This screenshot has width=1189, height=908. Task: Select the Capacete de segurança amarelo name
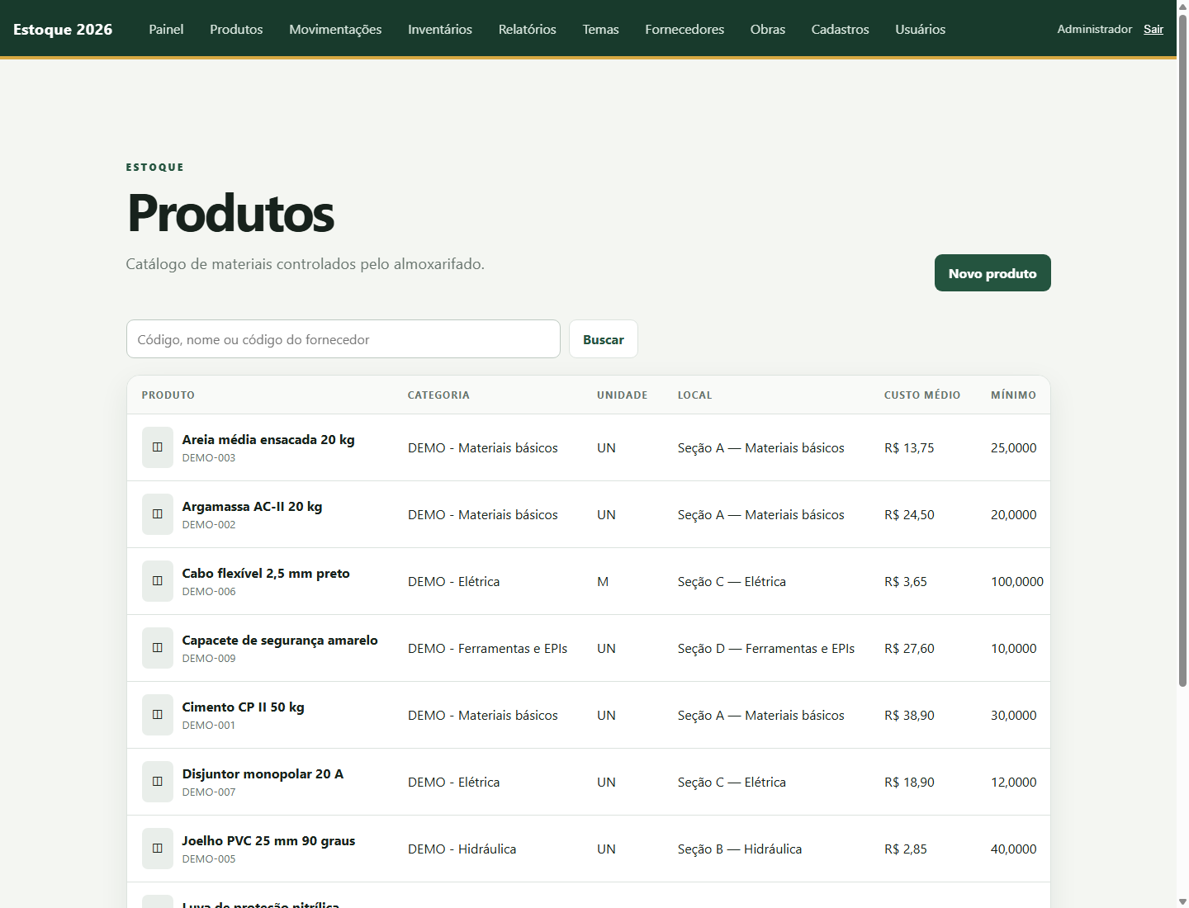point(280,640)
